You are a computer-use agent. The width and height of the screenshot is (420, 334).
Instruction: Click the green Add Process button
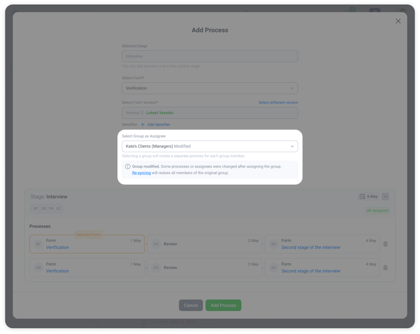(223, 305)
